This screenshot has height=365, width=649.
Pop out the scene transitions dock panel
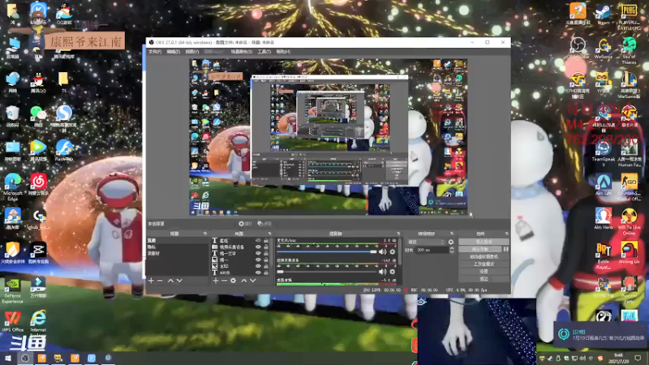tap(452, 234)
